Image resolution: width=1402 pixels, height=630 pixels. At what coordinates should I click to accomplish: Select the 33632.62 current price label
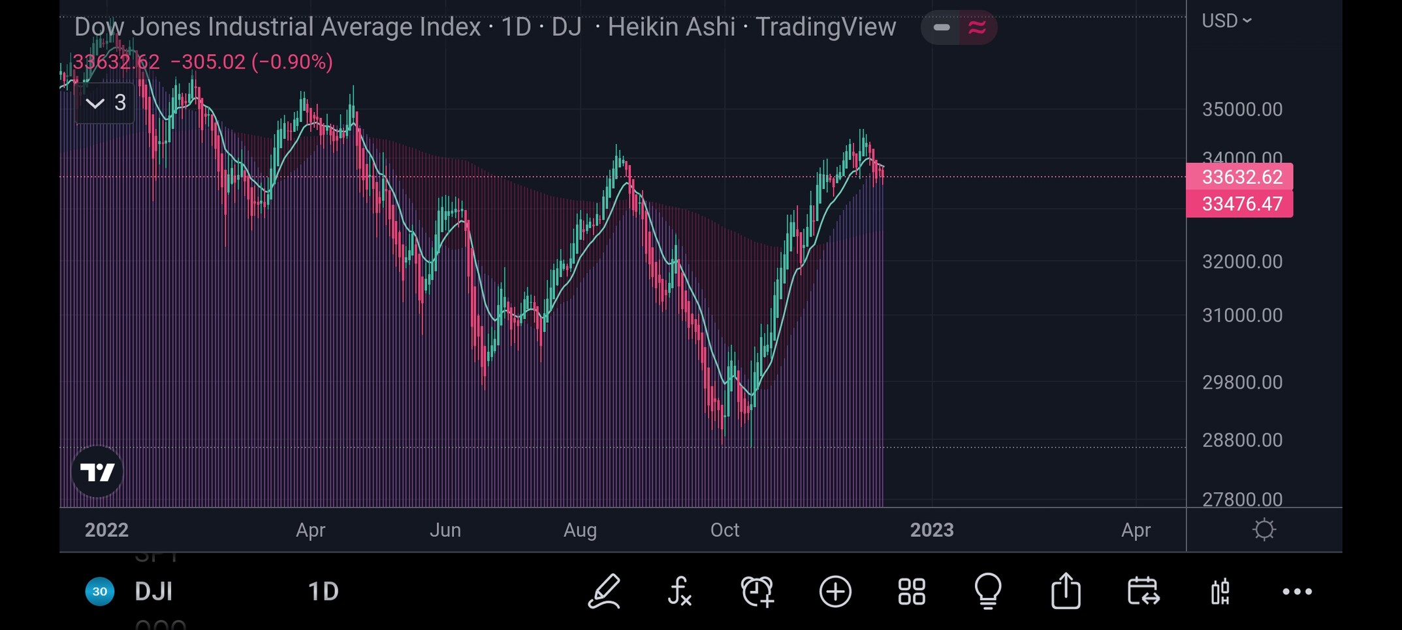point(1239,177)
